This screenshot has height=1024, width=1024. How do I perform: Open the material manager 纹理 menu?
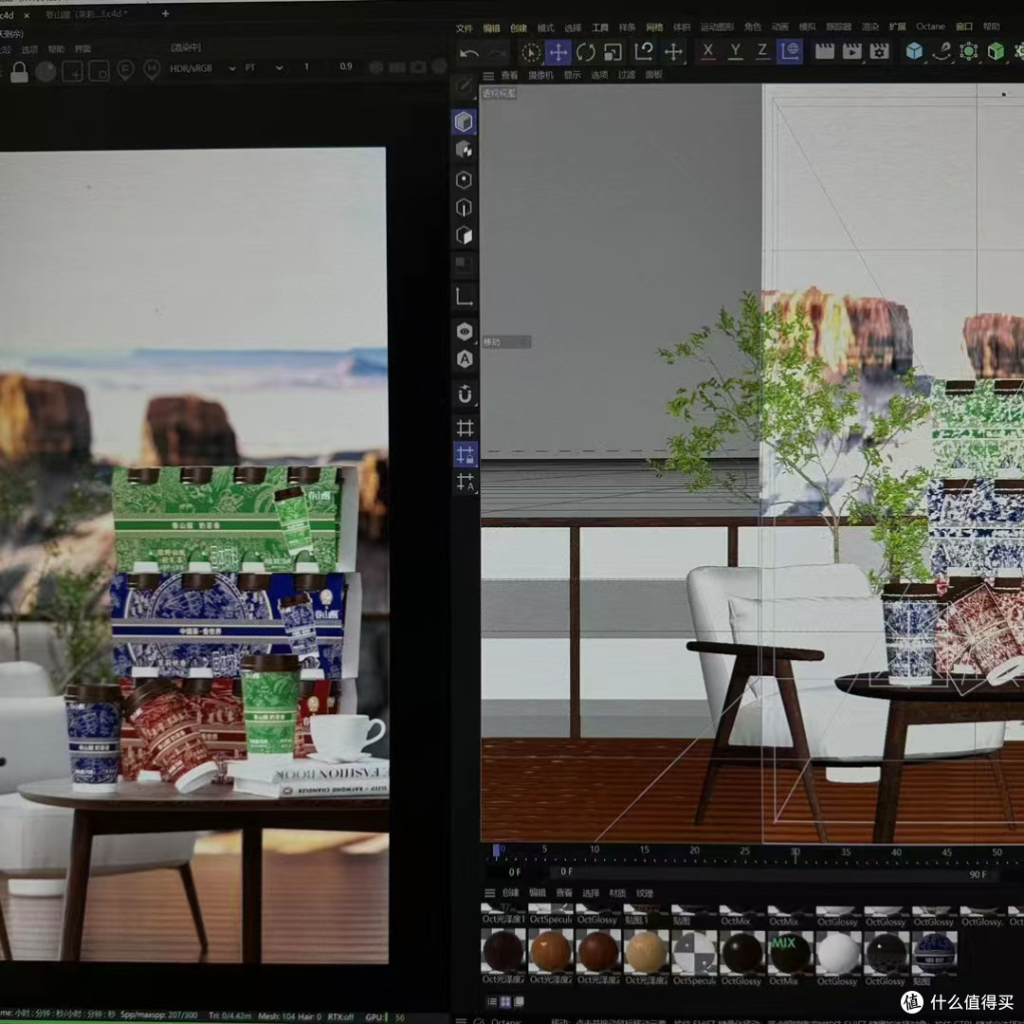(645, 893)
